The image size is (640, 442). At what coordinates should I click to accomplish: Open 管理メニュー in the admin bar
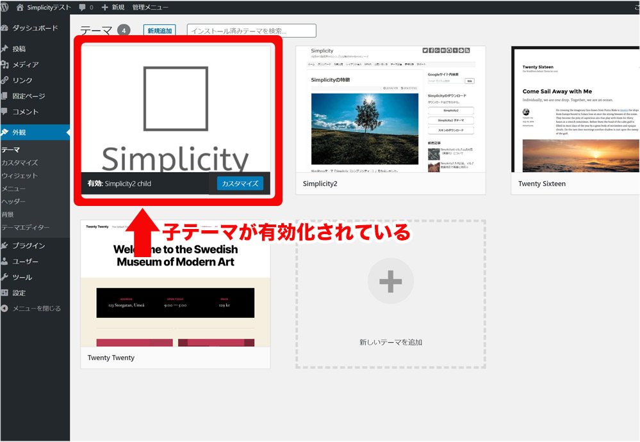pyautogui.click(x=150, y=7)
